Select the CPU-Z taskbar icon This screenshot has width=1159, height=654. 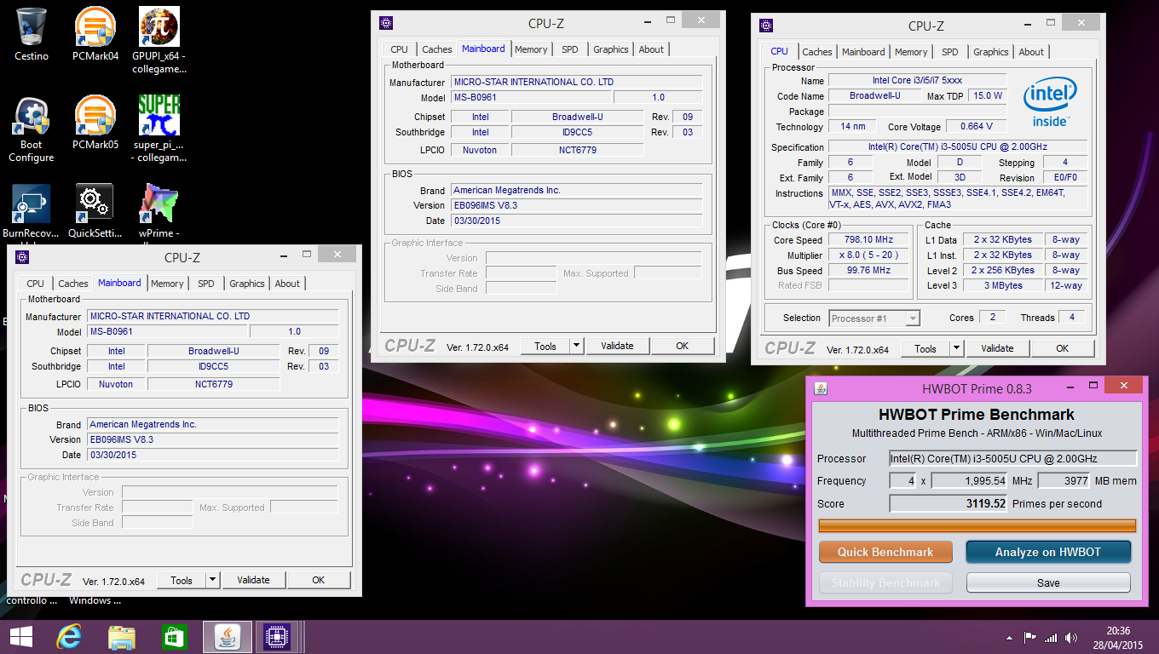276,637
